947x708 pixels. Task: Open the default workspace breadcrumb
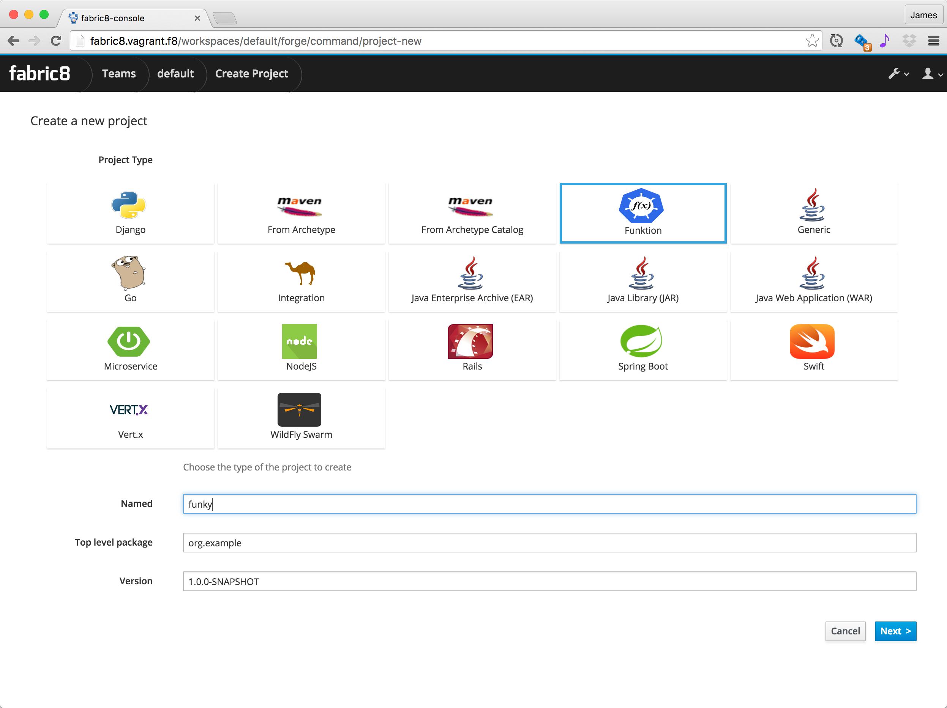tap(175, 74)
